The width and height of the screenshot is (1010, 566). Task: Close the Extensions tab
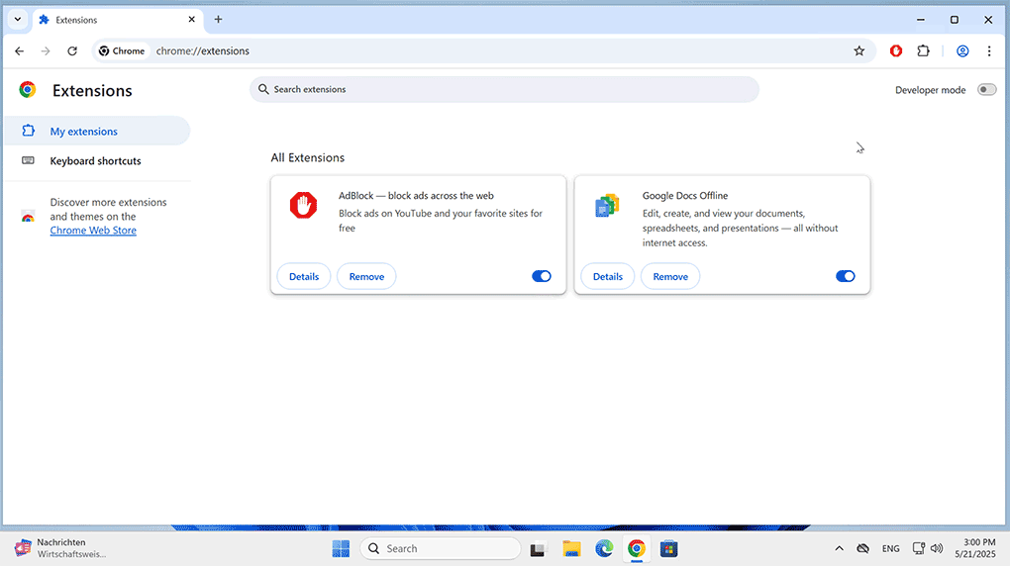(191, 20)
